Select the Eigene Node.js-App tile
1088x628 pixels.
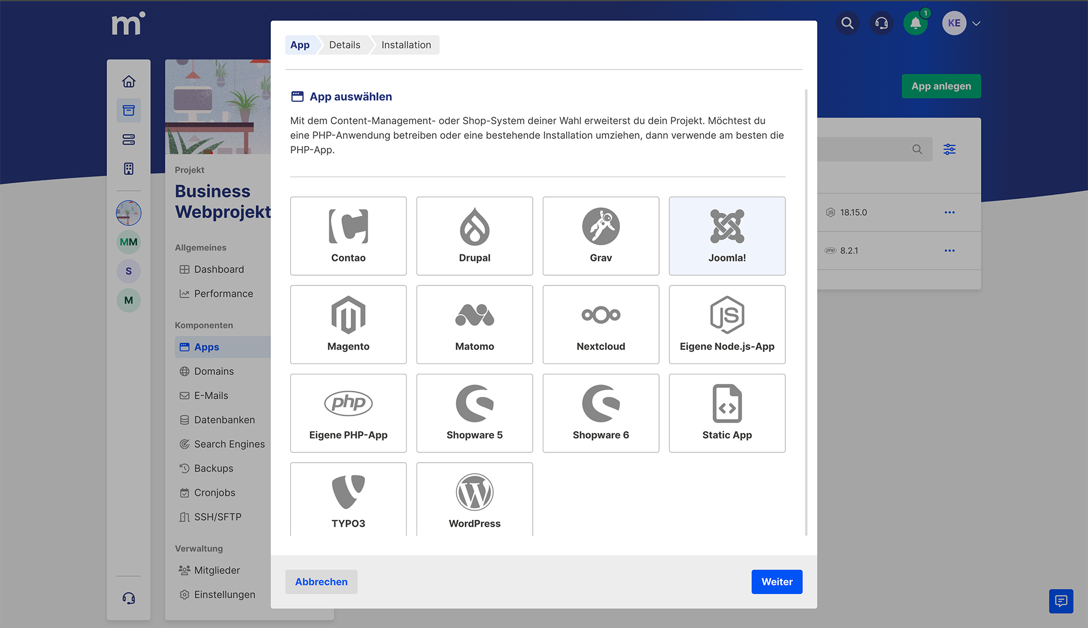pos(727,324)
